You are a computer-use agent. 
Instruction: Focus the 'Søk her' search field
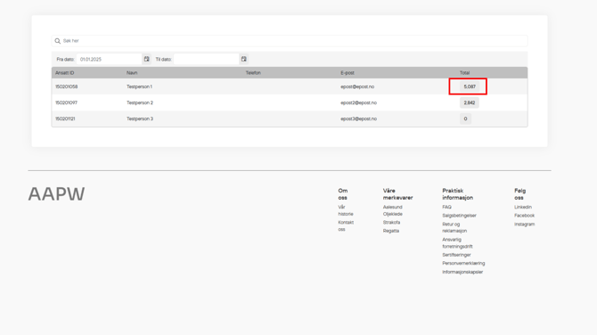[x=290, y=41]
